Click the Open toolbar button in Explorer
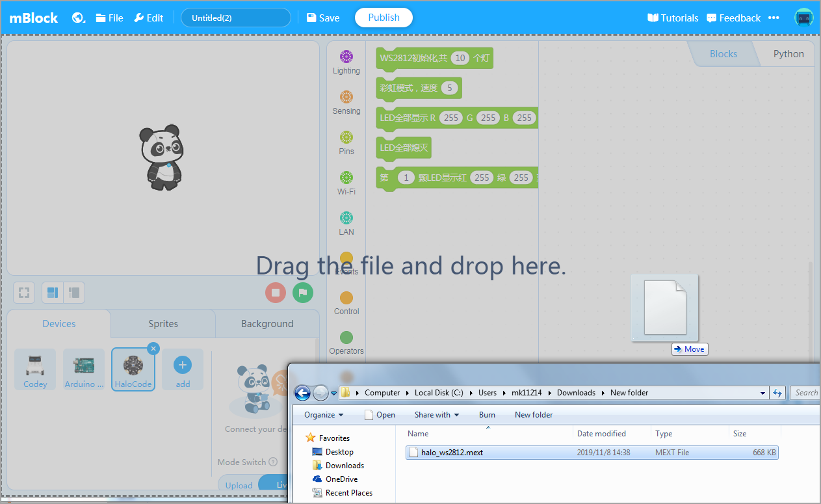This screenshot has width=821, height=504. [x=380, y=415]
